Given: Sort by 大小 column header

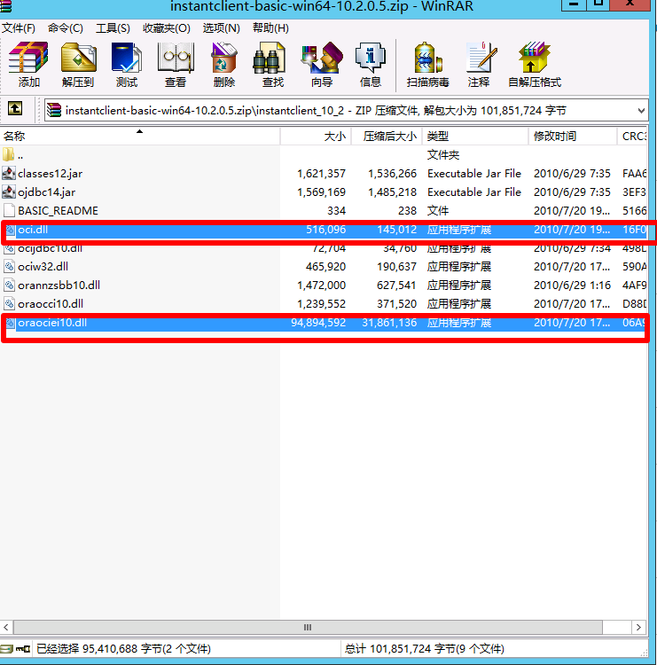Looking at the screenshot, I should coord(316,137).
